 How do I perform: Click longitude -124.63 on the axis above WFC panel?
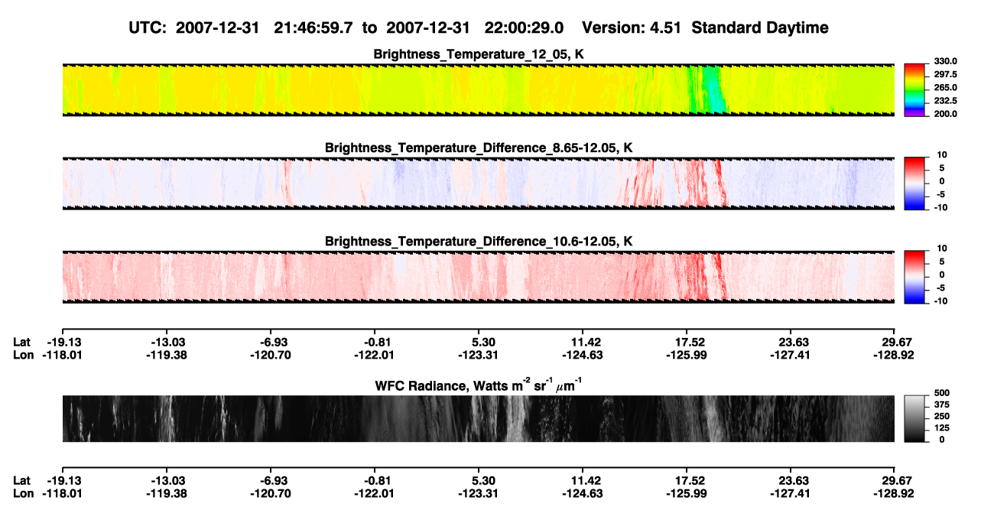583,355
